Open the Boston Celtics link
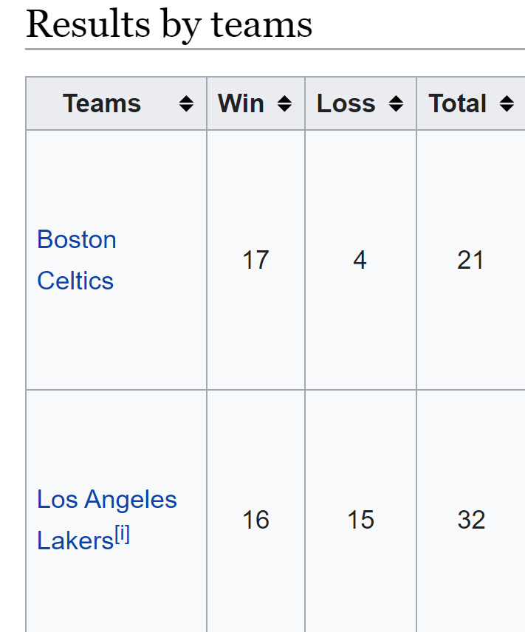The width and height of the screenshot is (525, 632). click(x=77, y=240)
